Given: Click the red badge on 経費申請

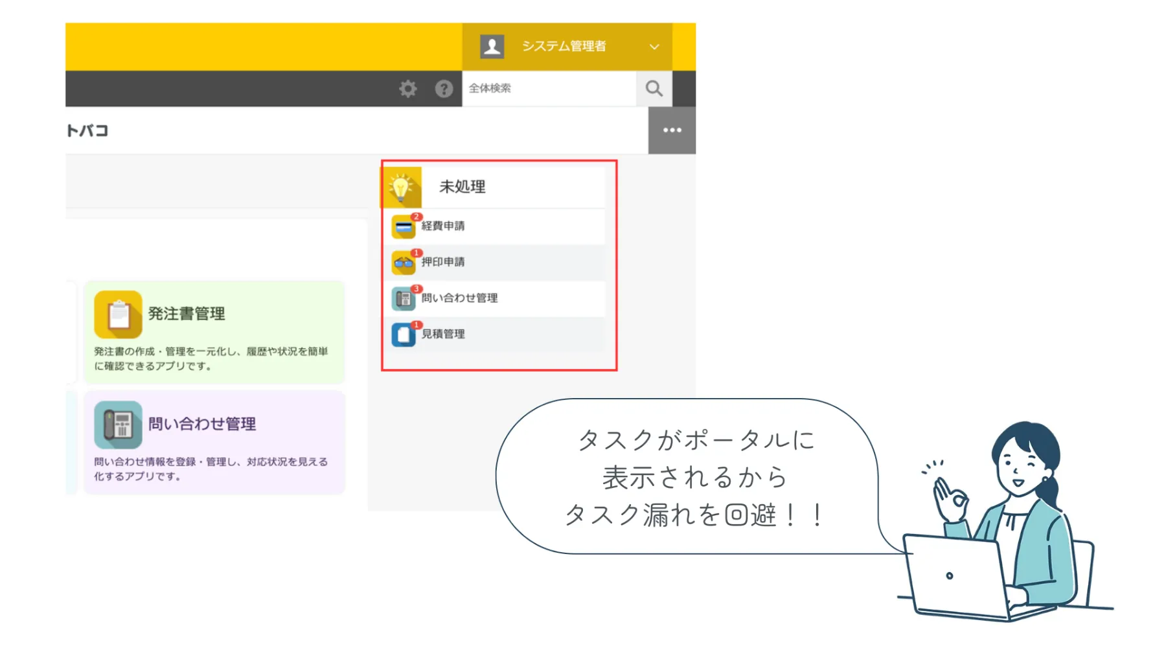Looking at the screenshot, I should click(x=415, y=217).
